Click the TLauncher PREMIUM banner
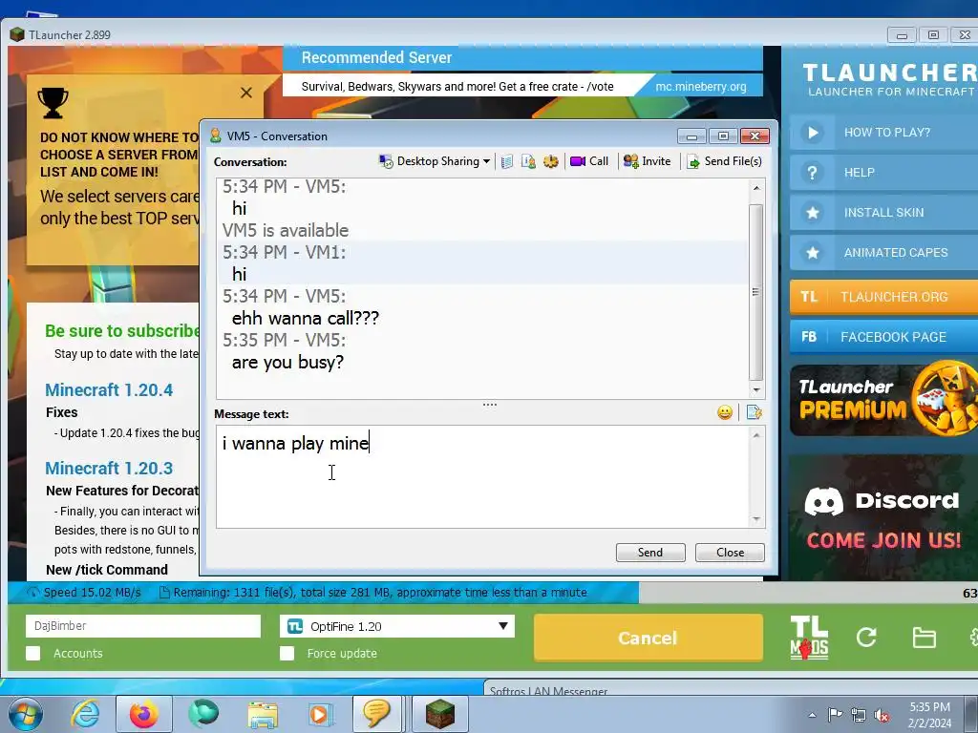The width and height of the screenshot is (978, 733). [883, 399]
